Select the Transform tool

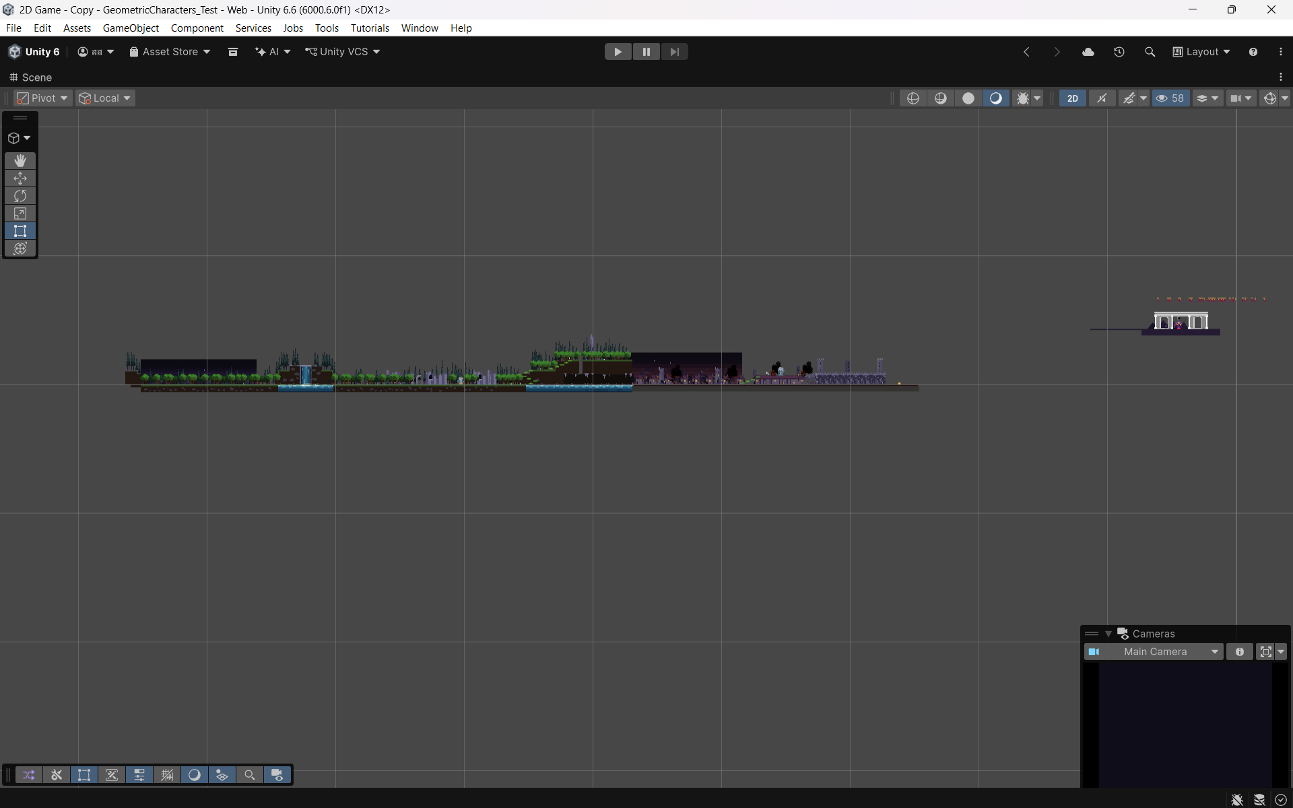(x=20, y=248)
